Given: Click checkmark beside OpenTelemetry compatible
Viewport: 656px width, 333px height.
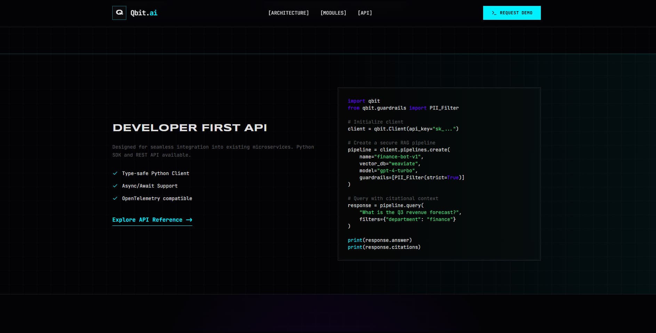Looking at the screenshot, I should [x=115, y=198].
